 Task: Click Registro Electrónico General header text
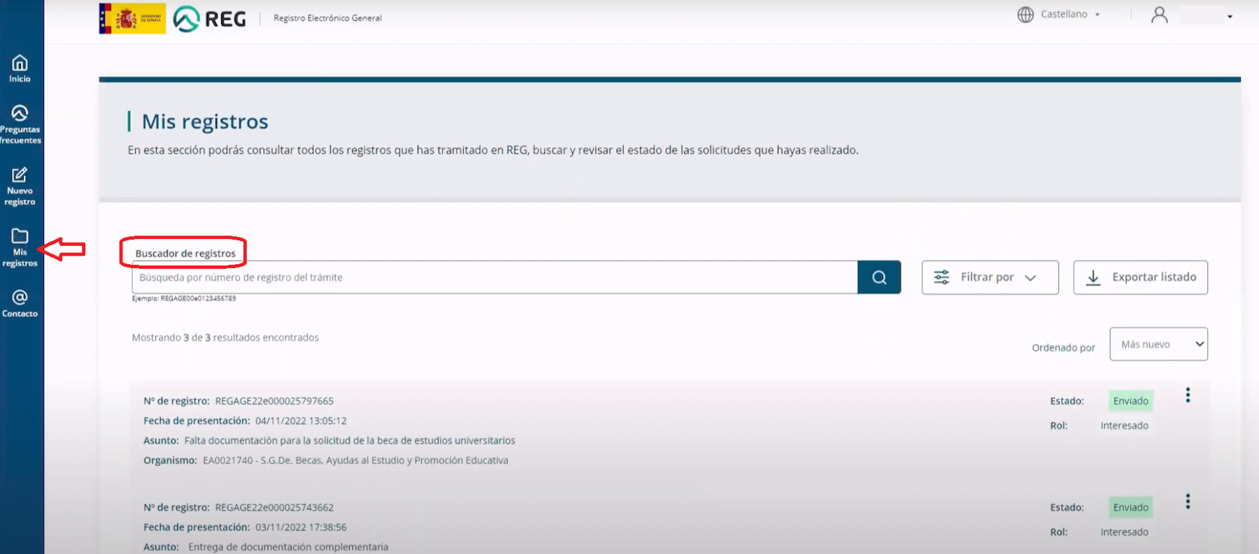click(327, 18)
